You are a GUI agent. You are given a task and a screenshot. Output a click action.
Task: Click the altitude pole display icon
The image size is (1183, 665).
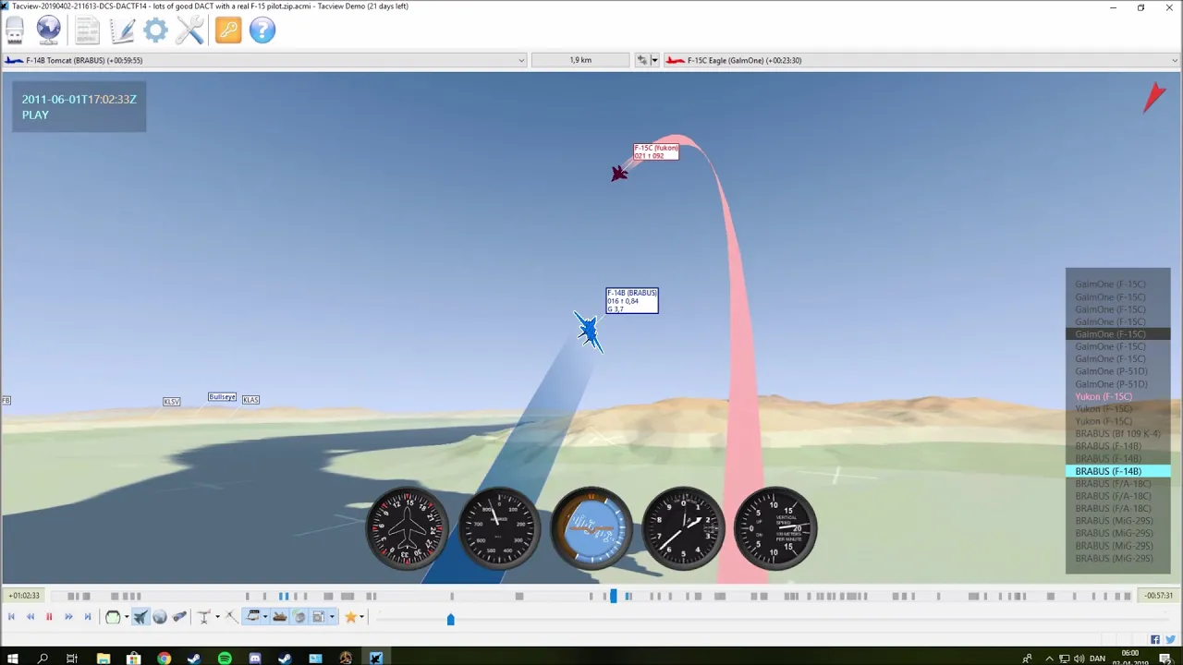click(204, 617)
